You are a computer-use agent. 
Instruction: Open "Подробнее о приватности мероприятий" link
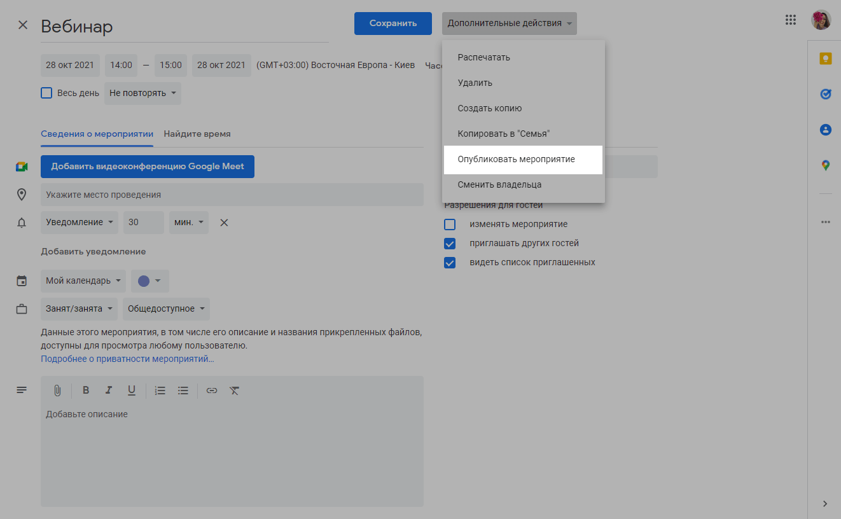click(127, 359)
